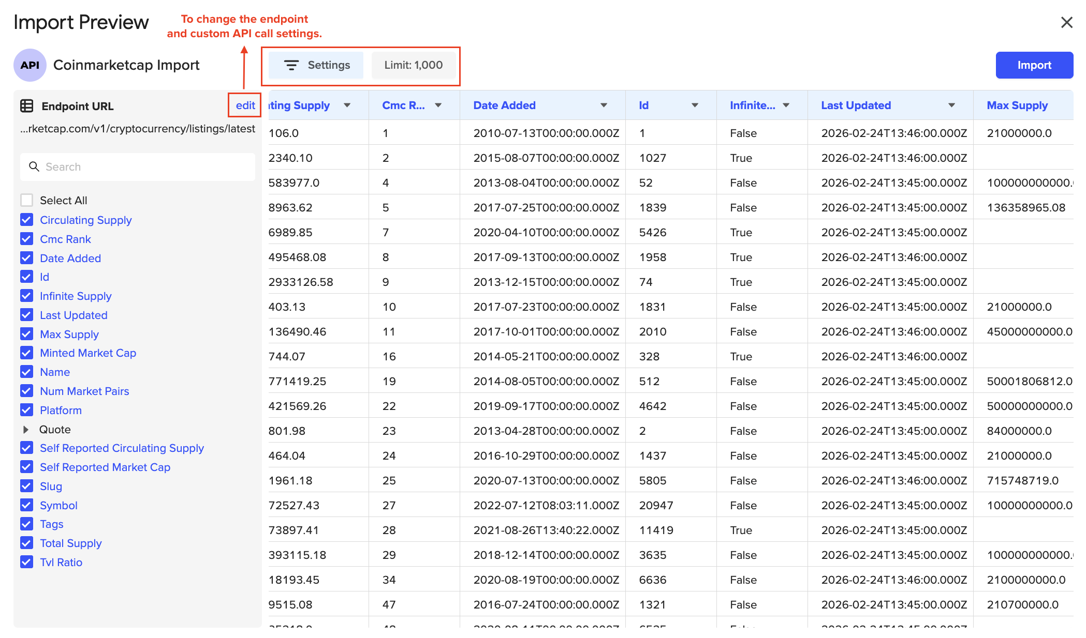
Task: Close the Import Preview dialog
Action: [x=1066, y=22]
